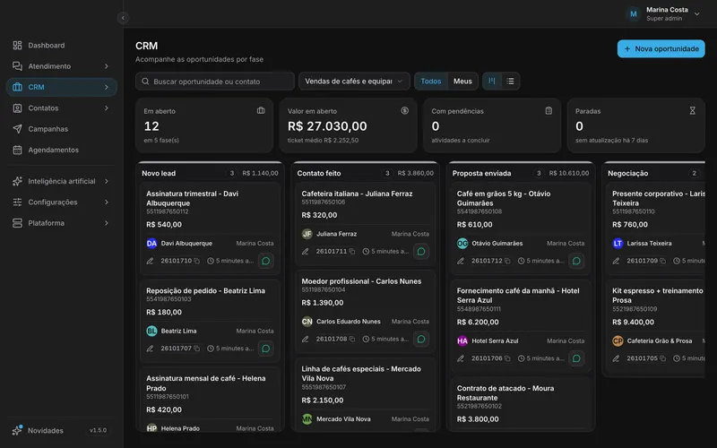This screenshot has width=717, height=448.
Task: Open Assinatura trimestral - Davi Albuquerque card
Action: click(210, 228)
